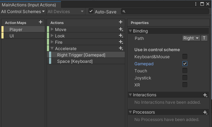
Task: Click the Actions panel header
Action: [x=57, y=23]
